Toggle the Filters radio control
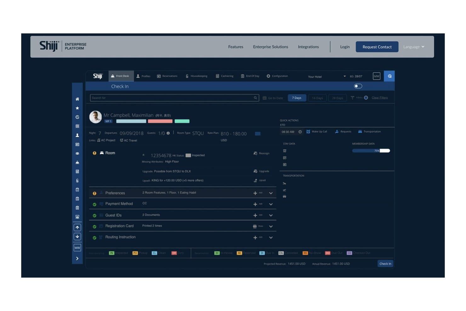The height and width of the screenshot is (311, 466). pos(366,98)
